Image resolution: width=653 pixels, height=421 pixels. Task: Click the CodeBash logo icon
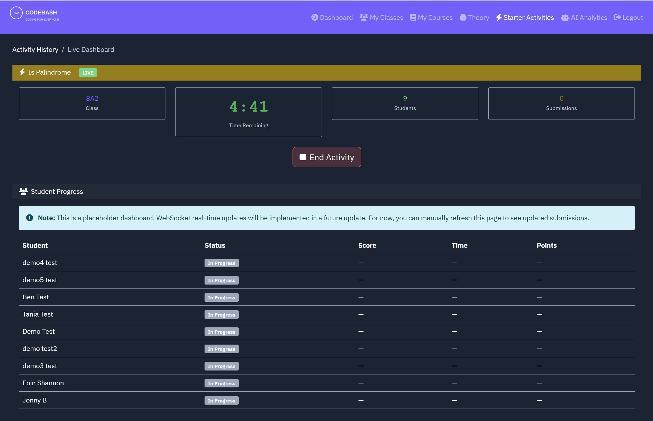tap(16, 13)
